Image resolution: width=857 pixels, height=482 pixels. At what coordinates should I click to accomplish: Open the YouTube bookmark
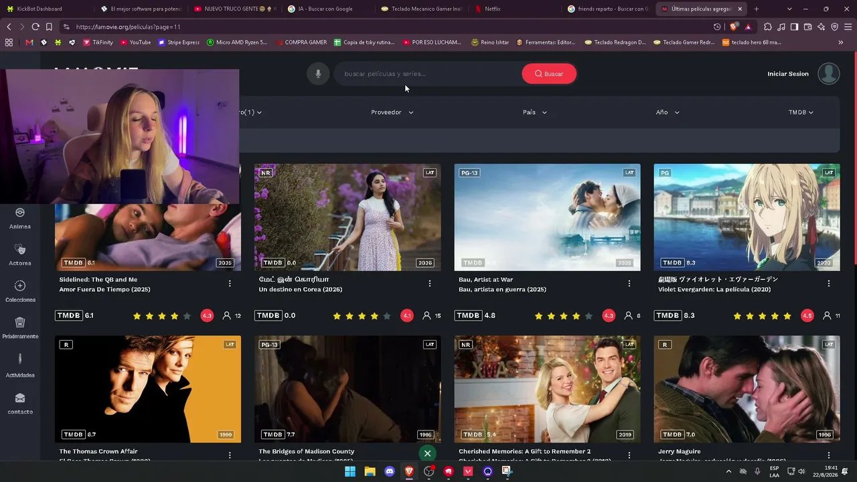point(136,42)
